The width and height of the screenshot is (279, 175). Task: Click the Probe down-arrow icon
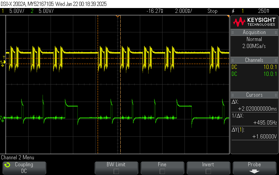click(254, 171)
